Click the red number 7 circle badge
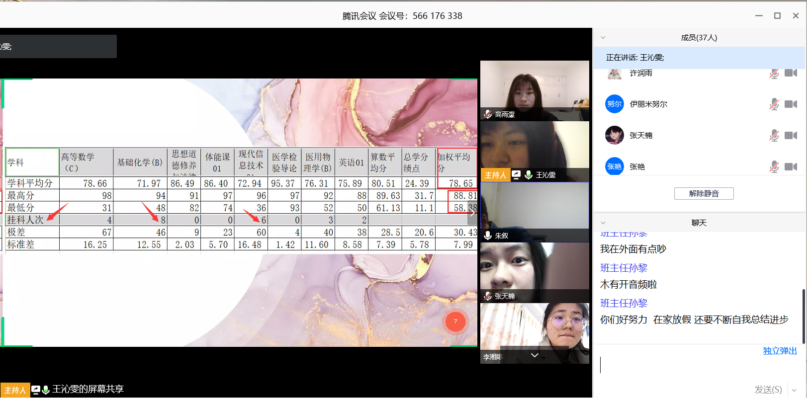 tap(455, 321)
